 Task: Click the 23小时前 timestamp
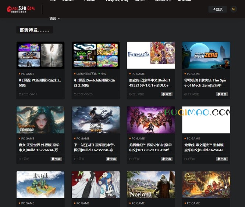[x=192, y=94]
